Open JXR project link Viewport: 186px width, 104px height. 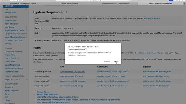point(6,97)
